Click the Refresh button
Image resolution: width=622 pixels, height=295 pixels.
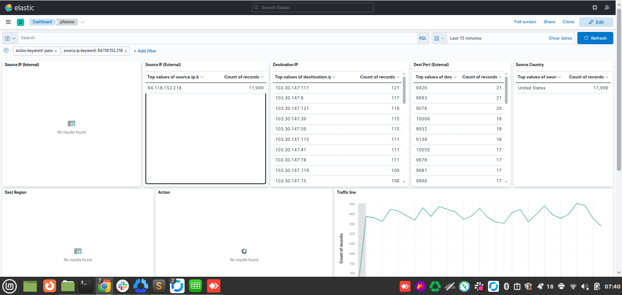pyautogui.click(x=595, y=38)
